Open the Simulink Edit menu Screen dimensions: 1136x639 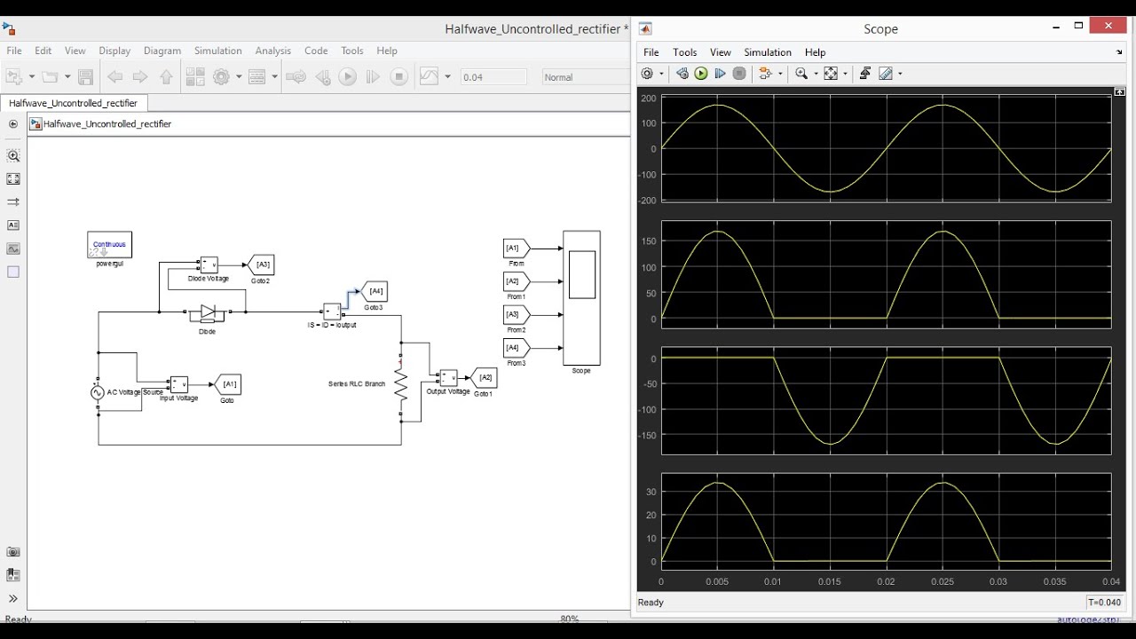[43, 51]
